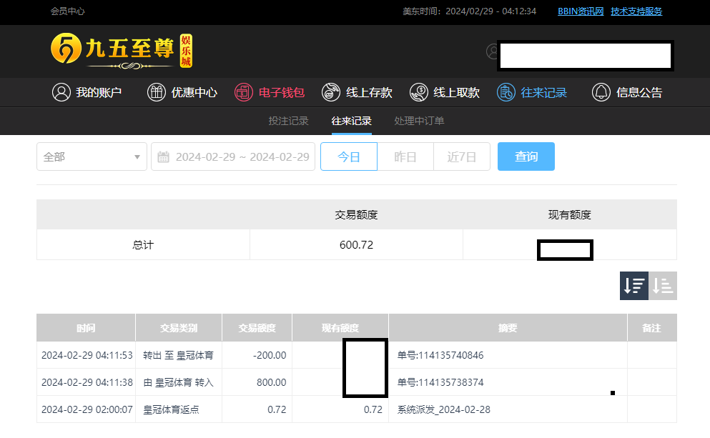Open 电子钱包 wallet icon
710x438 pixels.
click(244, 92)
